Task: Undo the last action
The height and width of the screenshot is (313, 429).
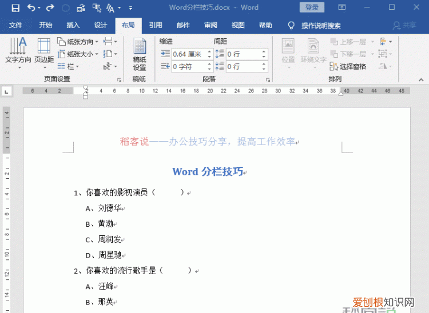Action: [x=31, y=7]
